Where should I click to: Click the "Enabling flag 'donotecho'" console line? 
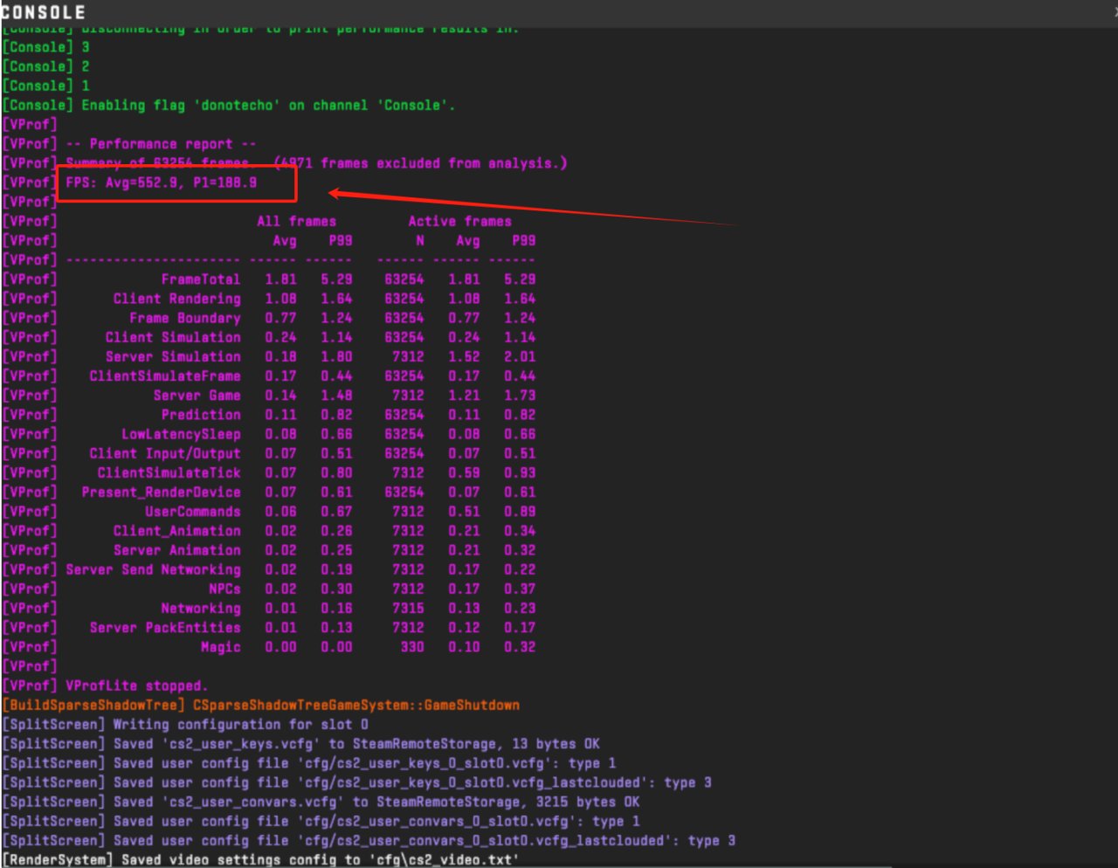pyautogui.click(x=229, y=105)
